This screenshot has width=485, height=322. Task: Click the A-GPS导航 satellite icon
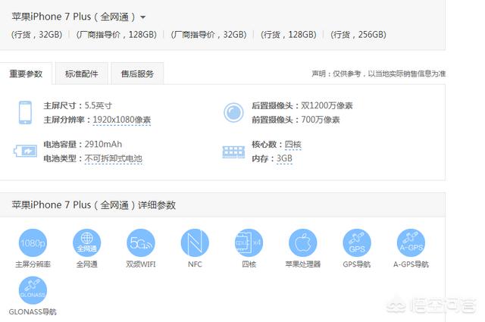click(411, 242)
